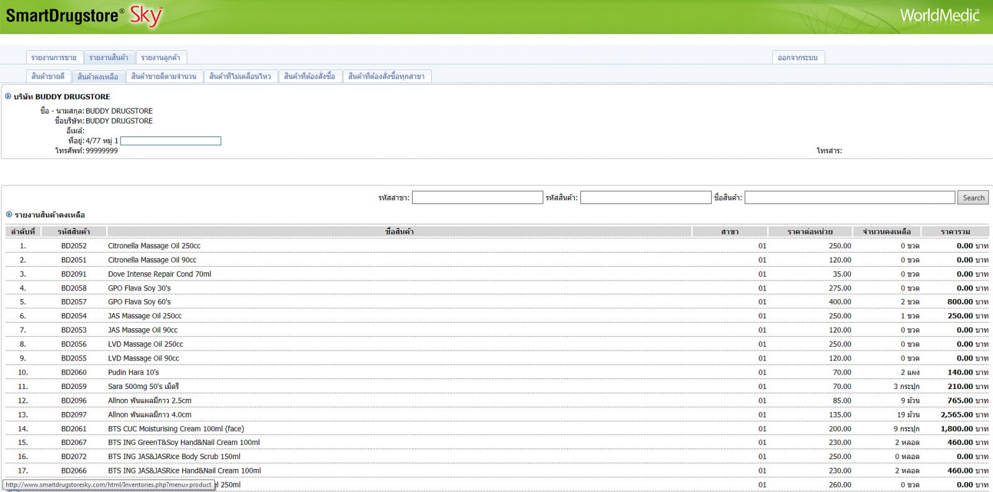Click the จำนวนคงเหลือ column header
This screenshot has width=993, height=492.
click(887, 231)
